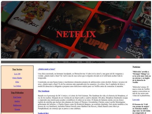Click the NETFLIX banner title
This screenshot has width=152, height=114.
pos(76,34)
